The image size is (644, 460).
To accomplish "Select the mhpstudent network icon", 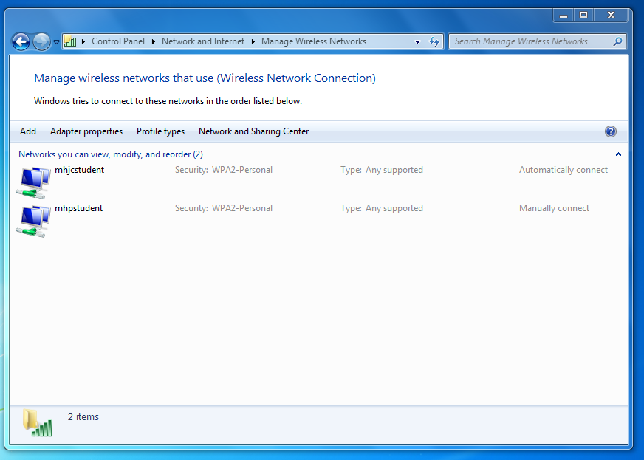I will [x=33, y=220].
